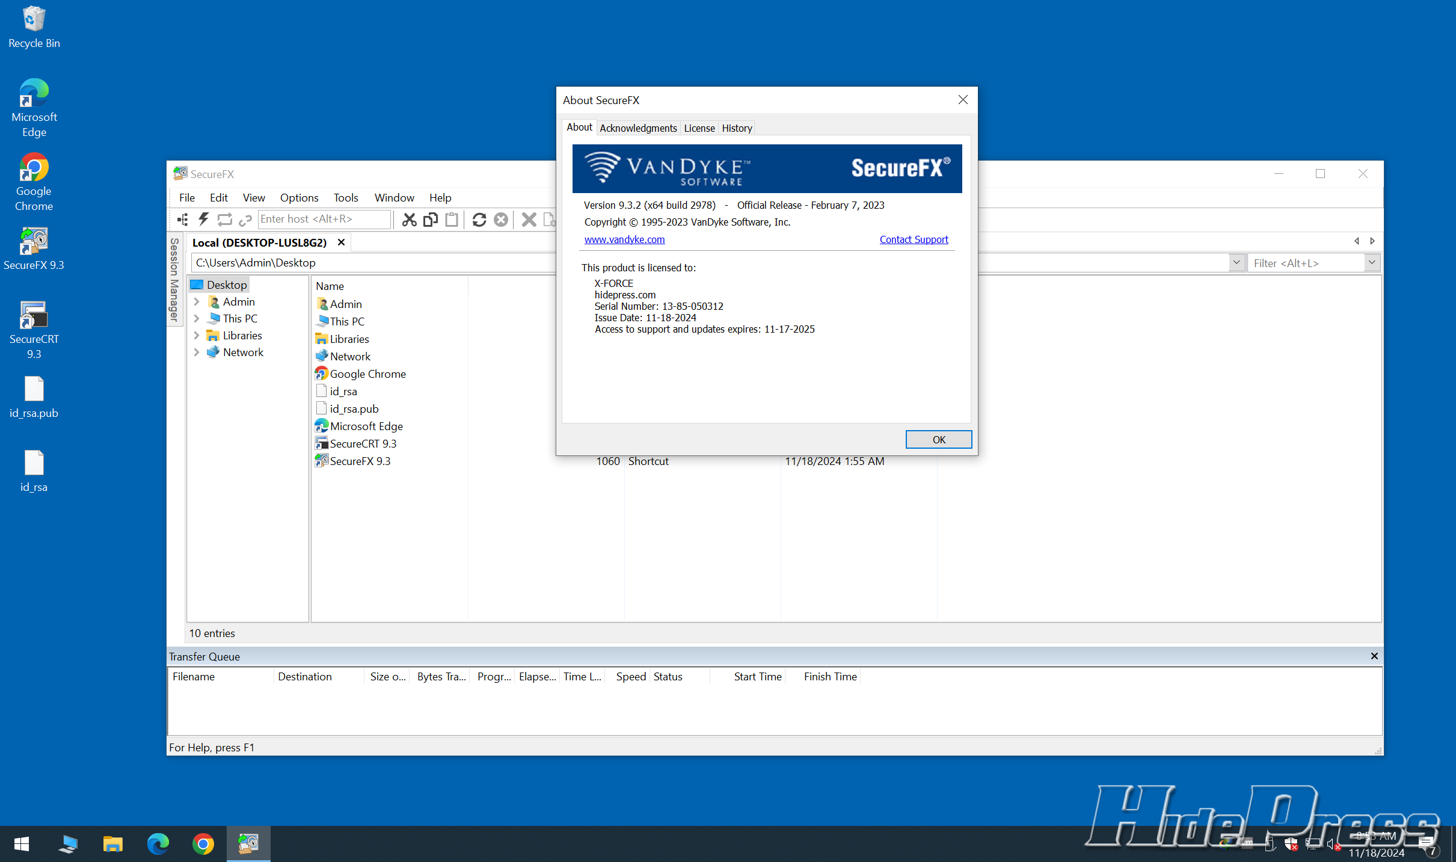
Task: Switch to the License tab
Action: (699, 128)
